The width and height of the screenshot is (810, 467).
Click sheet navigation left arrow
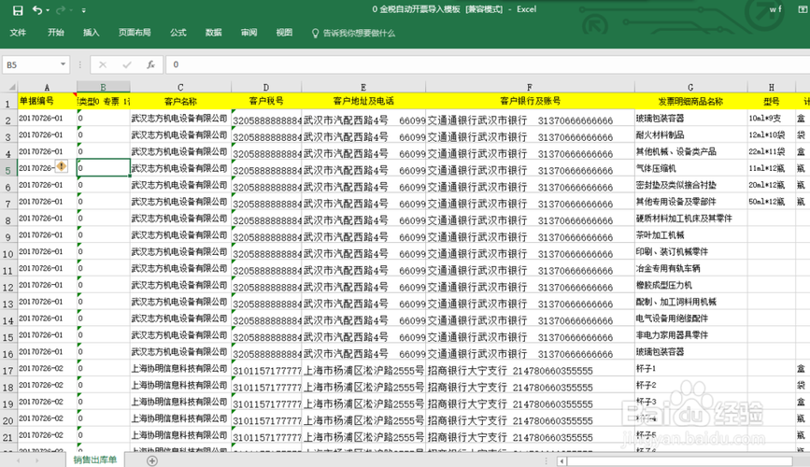point(18,460)
